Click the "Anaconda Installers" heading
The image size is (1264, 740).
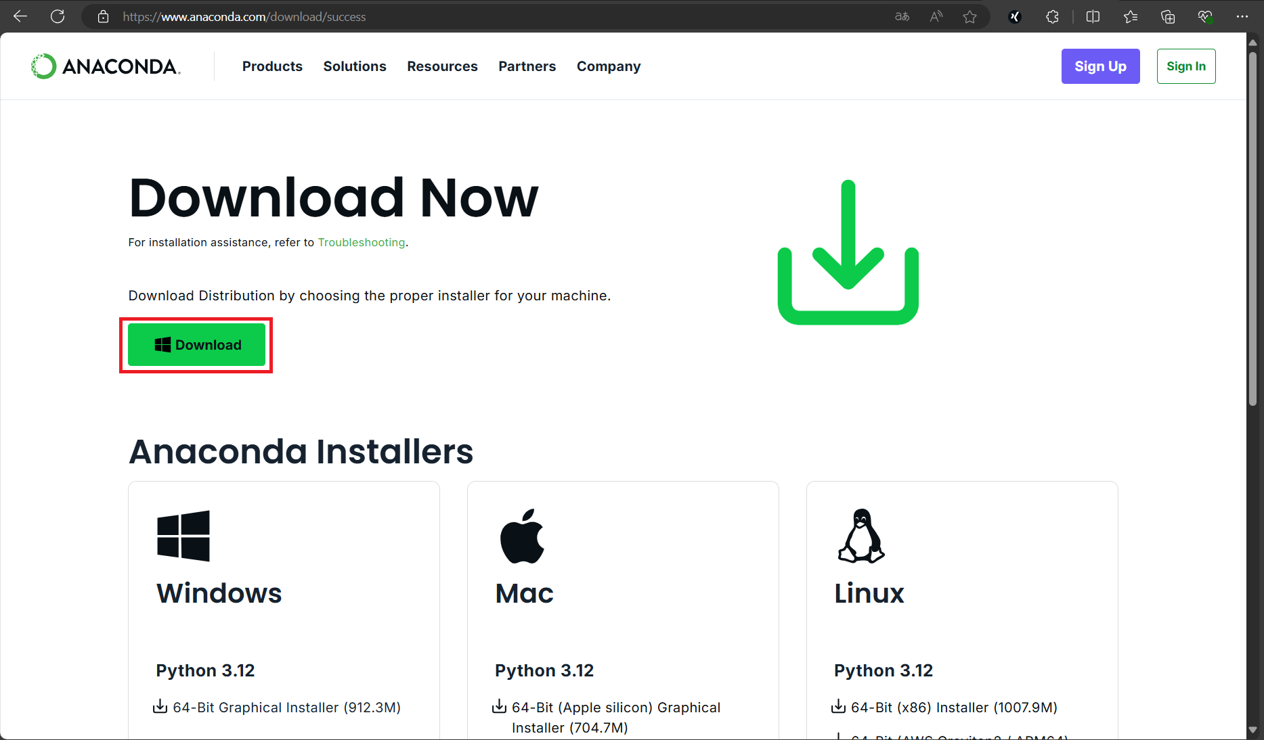301,451
